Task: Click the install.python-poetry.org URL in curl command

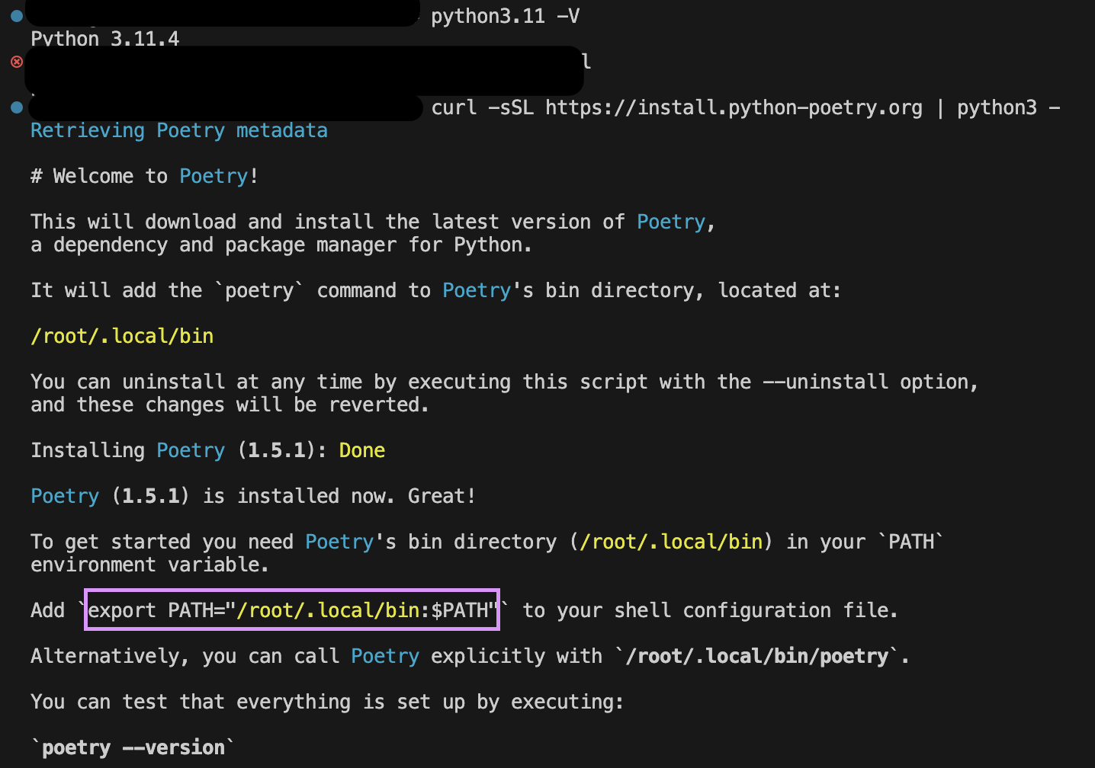Action: (x=734, y=107)
